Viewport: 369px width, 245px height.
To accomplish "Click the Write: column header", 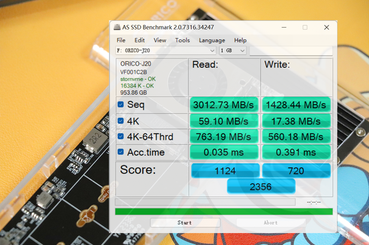I will click(277, 64).
